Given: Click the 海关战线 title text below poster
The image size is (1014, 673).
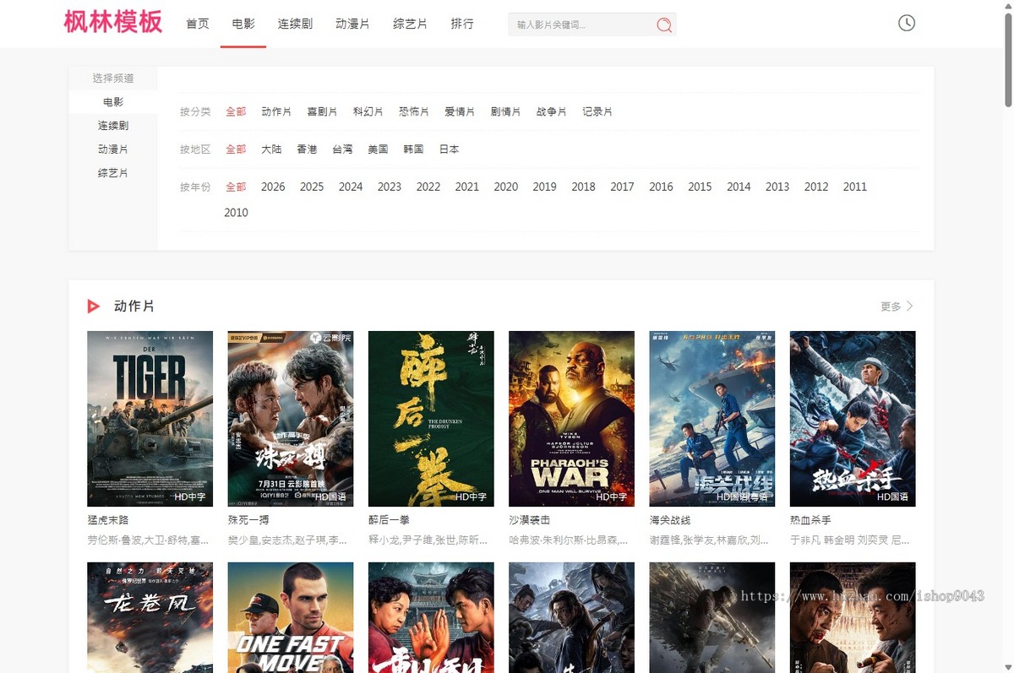Looking at the screenshot, I should [x=670, y=520].
